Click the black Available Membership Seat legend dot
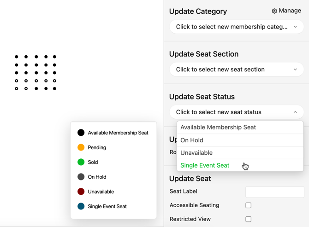309x227 pixels. [x=81, y=133]
